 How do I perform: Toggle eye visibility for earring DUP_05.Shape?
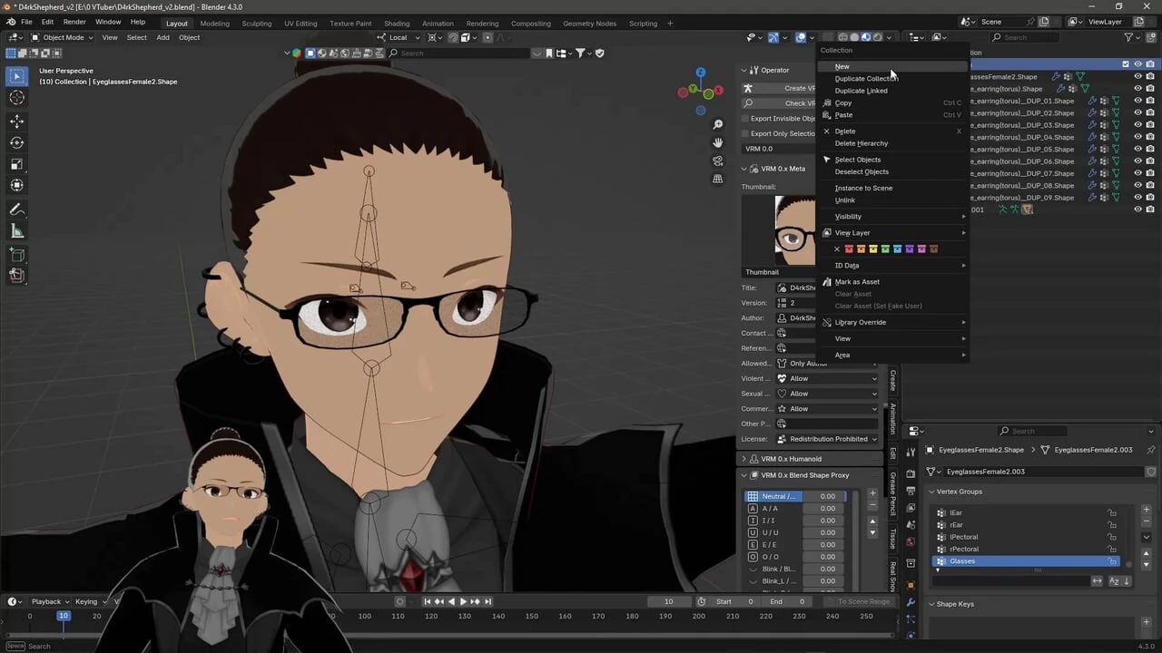point(1137,149)
